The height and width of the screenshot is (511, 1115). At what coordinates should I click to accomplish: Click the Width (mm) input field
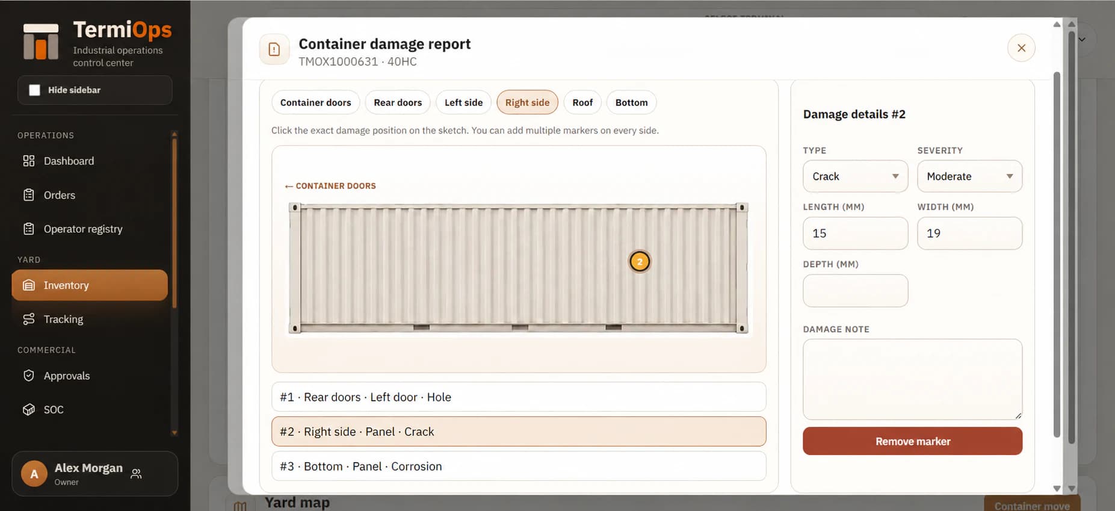pos(969,234)
